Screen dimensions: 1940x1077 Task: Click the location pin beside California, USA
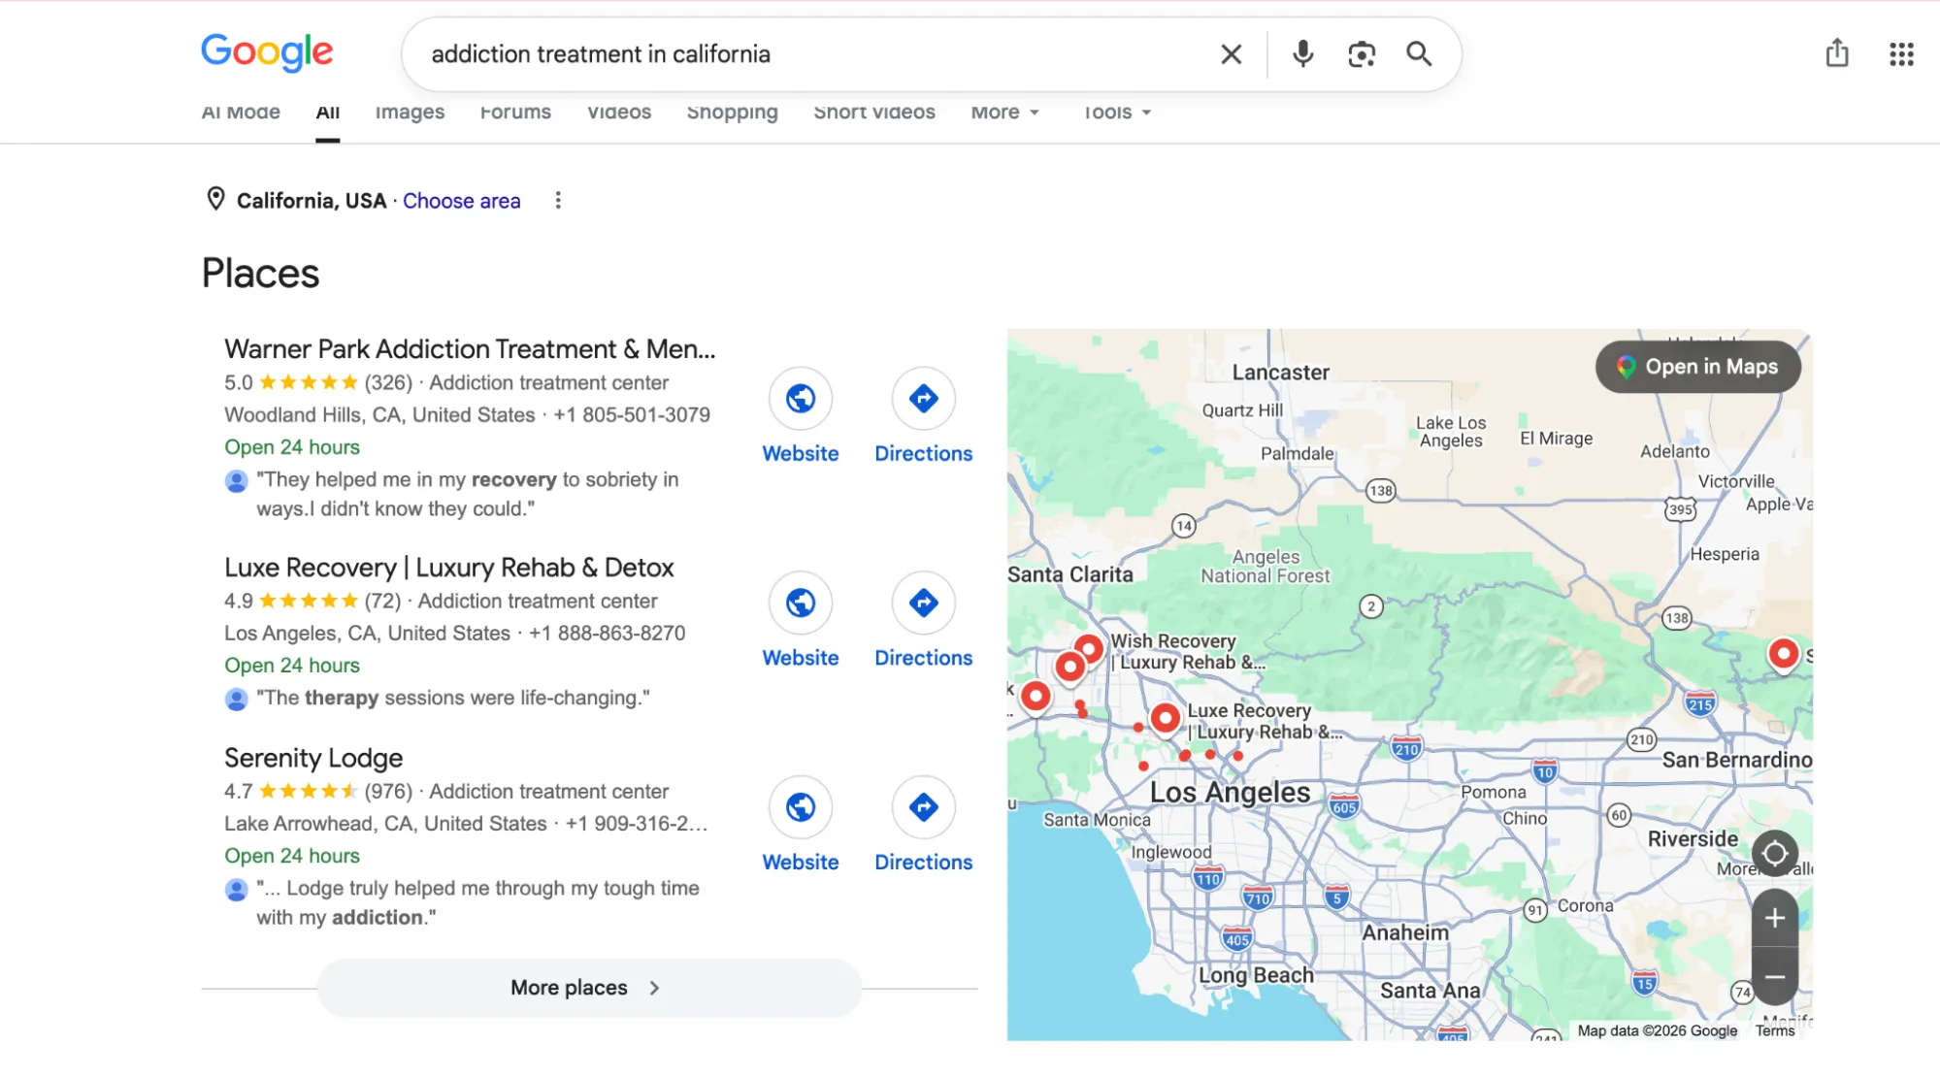click(215, 199)
